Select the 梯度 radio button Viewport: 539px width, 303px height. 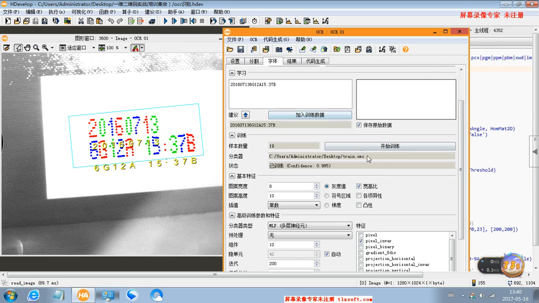[x=327, y=205]
